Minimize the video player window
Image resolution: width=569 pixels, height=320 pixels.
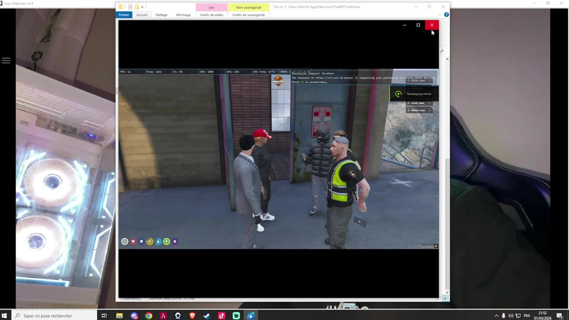point(405,25)
